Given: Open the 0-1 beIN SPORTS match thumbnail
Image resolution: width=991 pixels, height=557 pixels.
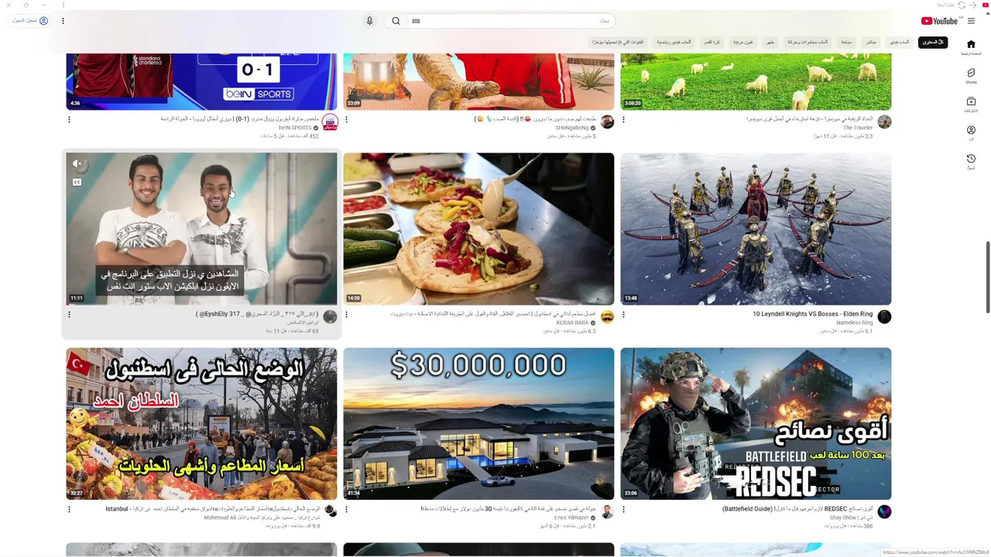Looking at the screenshot, I should [201, 81].
